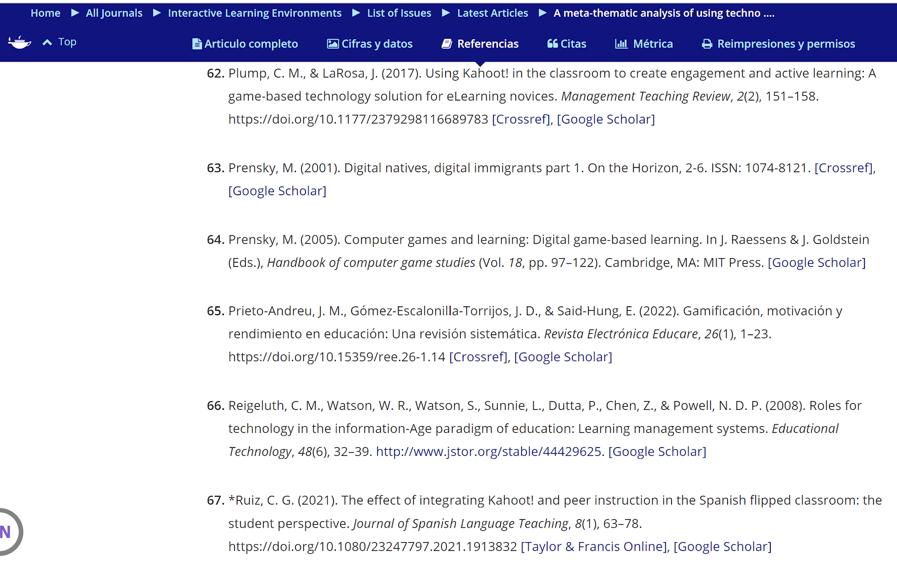Open Interactive Learning Environments breadcrumb link

pyautogui.click(x=255, y=13)
